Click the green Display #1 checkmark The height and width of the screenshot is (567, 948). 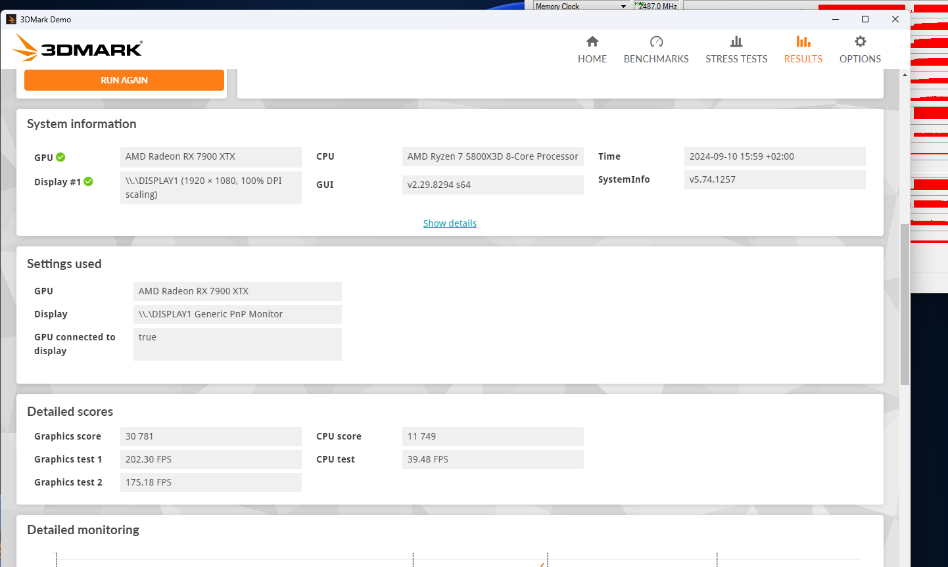point(88,181)
